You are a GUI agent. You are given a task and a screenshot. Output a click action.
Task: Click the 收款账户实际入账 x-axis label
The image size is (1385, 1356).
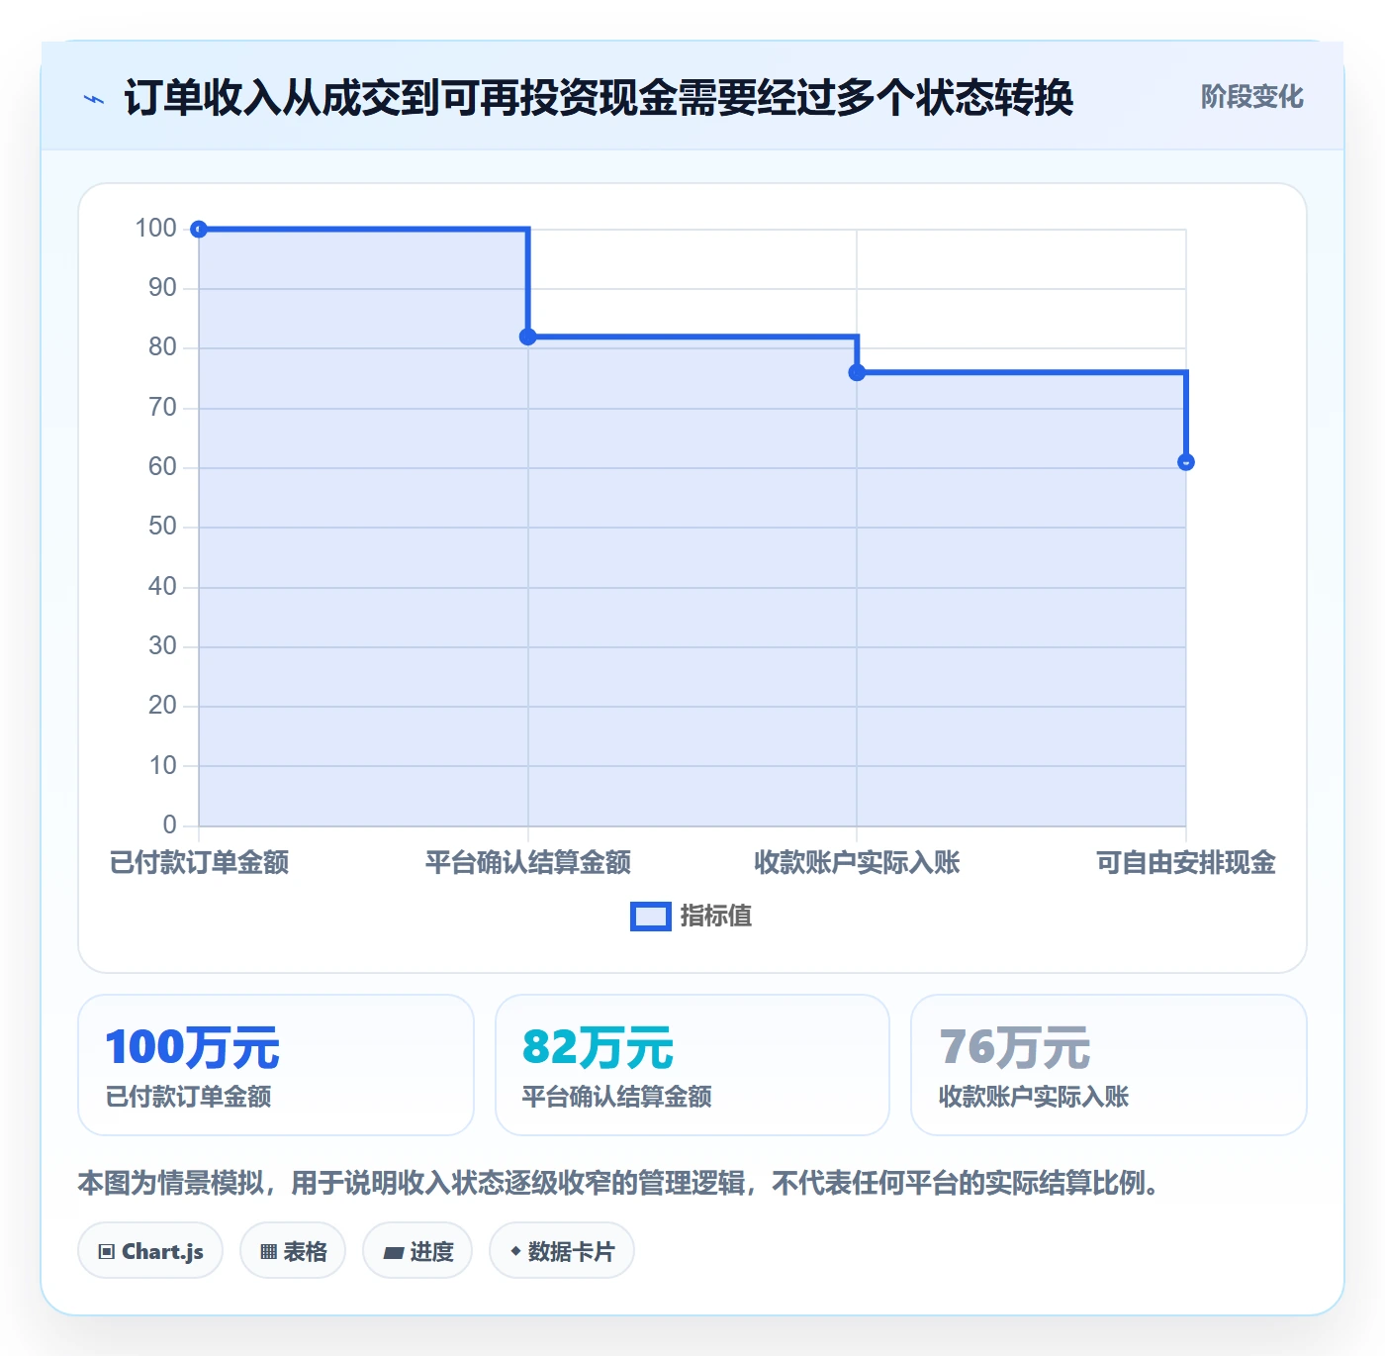point(857,862)
